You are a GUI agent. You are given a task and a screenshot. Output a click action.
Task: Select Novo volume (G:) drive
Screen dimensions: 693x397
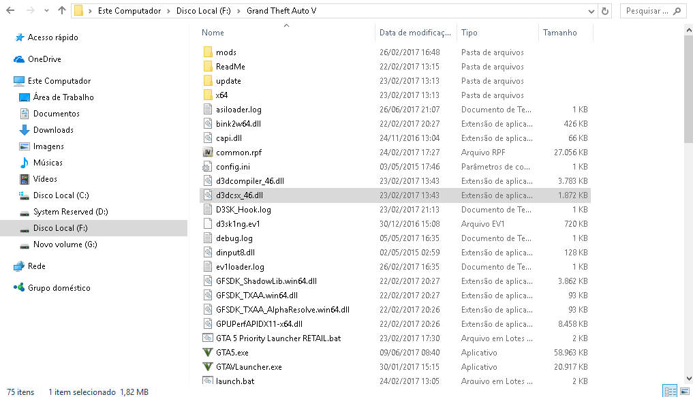[x=65, y=244]
